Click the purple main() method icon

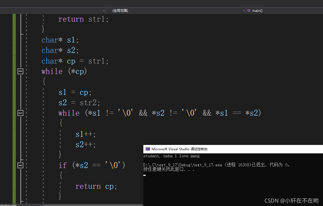pyautogui.click(x=249, y=10)
